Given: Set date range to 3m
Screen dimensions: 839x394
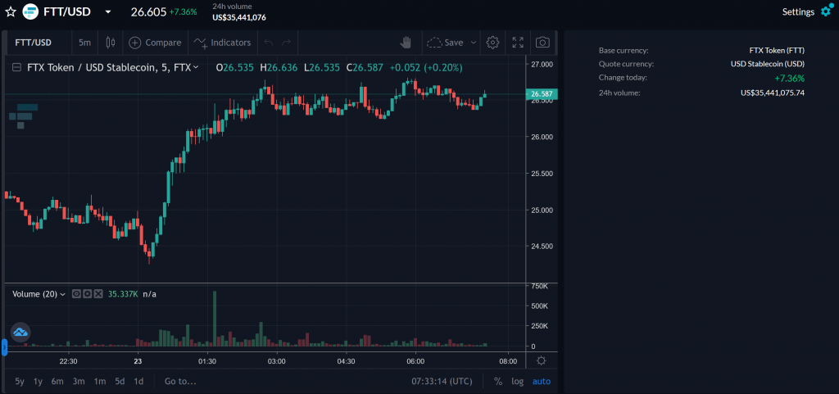Looking at the screenshot, I should coord(79,381).
